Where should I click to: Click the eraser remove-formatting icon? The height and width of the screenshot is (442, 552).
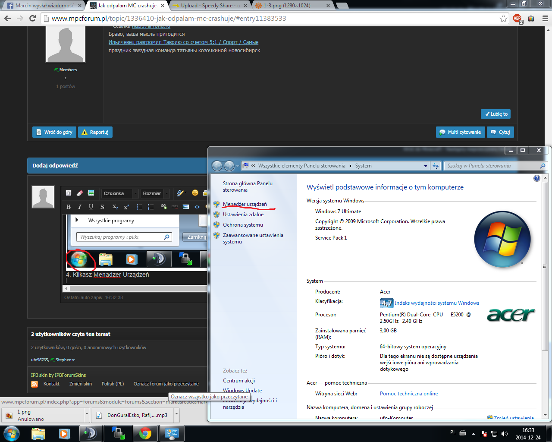[x=80, y=193]
